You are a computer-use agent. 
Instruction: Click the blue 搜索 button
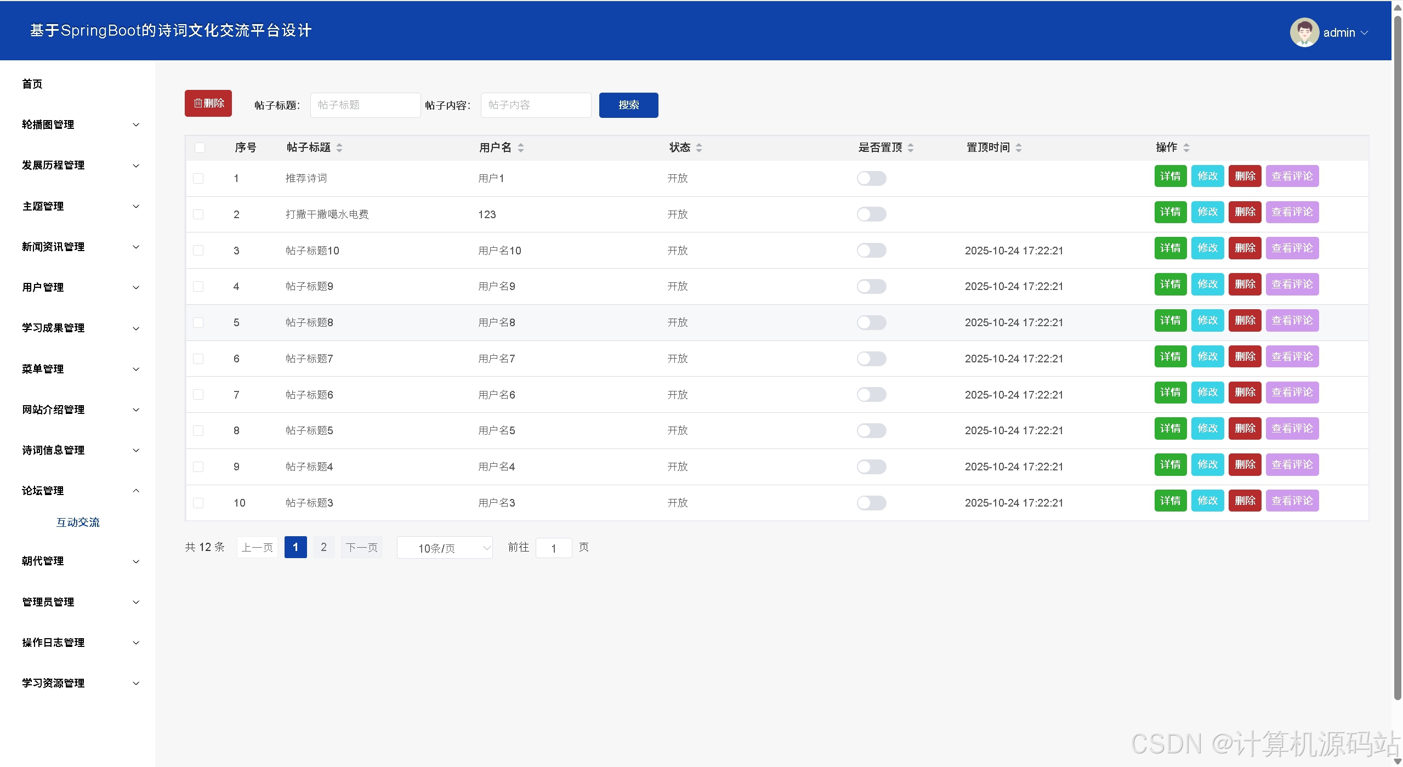pyautogui.click(x=629, y=105)
